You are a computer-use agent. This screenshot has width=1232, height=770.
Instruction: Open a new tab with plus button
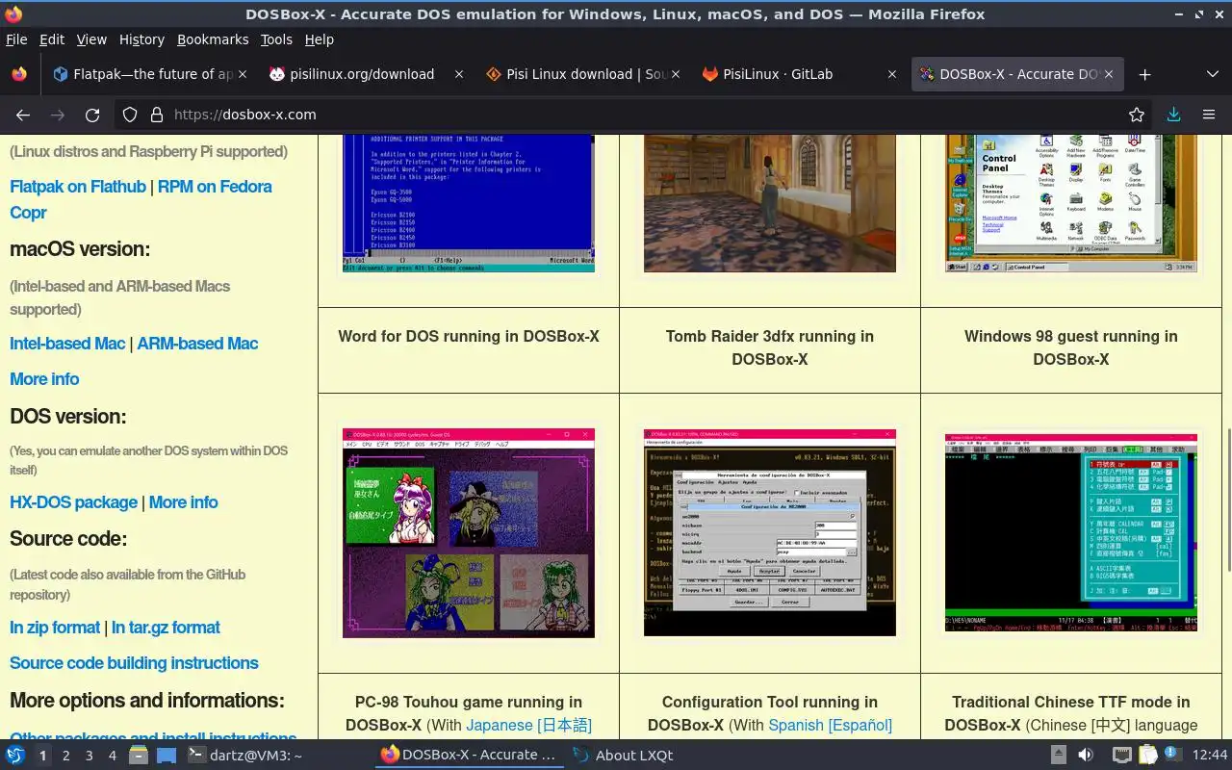tap(1144, 74)
